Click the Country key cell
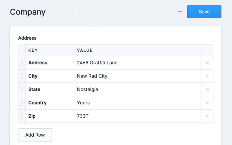The height and width of the screenshot is (145, 232). pyautogui.click(x=49, y=103)
